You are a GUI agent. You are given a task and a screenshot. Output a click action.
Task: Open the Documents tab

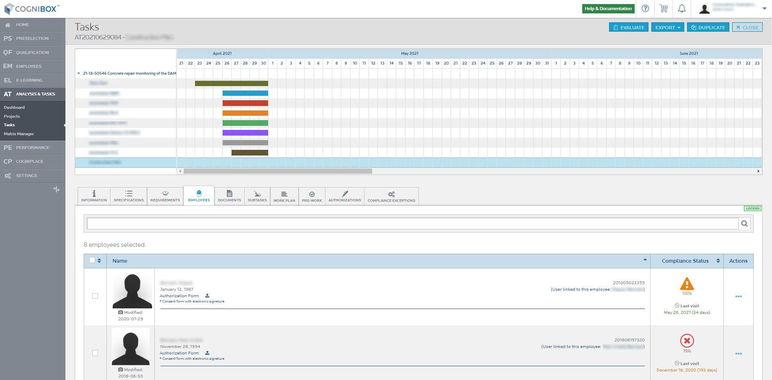230,196
